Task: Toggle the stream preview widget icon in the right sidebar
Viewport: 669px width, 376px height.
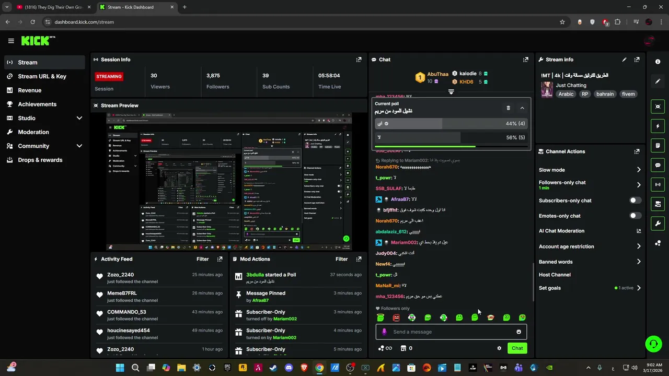Action: click(658, 107)
